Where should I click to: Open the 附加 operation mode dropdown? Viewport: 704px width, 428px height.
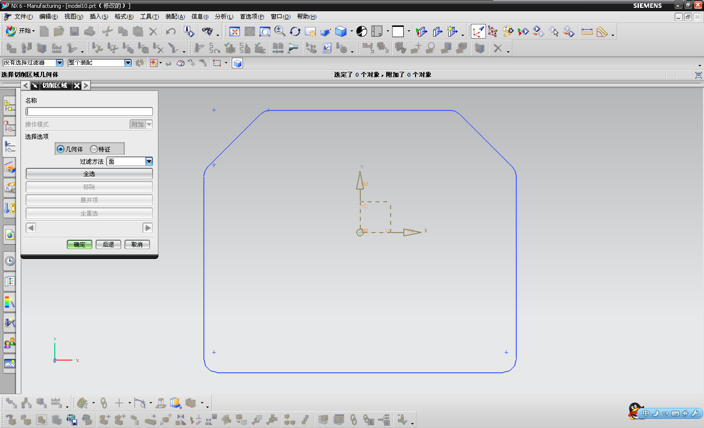coord(141,125)
